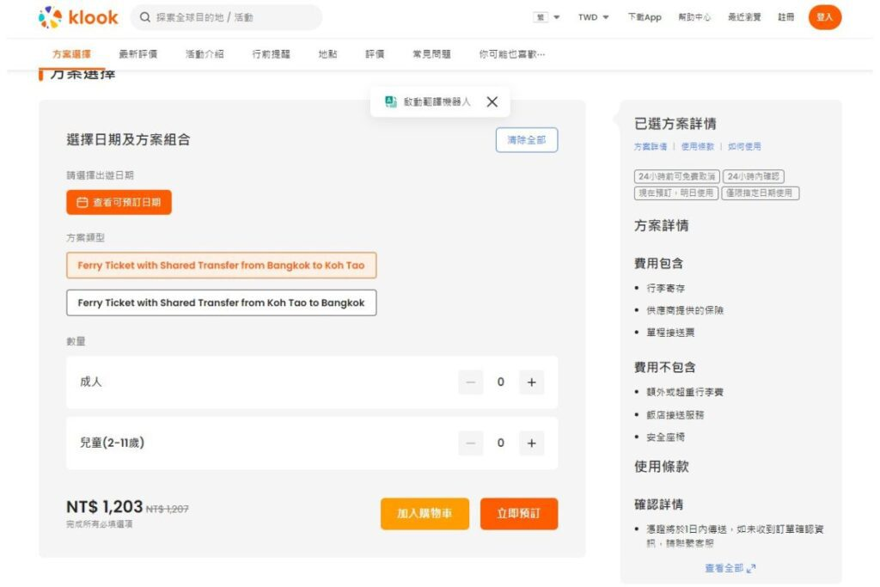The width and height of the screenshot is (880, 587).
Task: Open 最近瀏覽 recently viewed
Action: [x=744, y=17]
